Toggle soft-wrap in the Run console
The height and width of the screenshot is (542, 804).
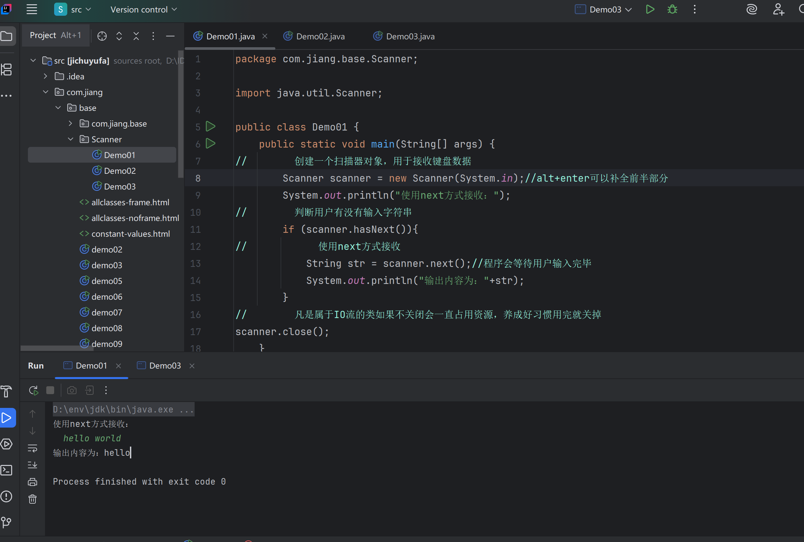click(32, 448)
